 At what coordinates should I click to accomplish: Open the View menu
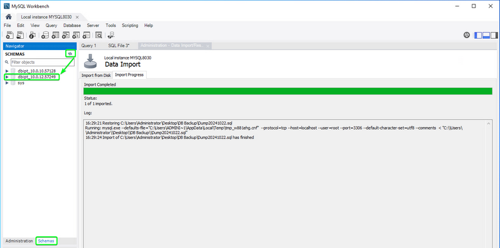coord(35,26)
